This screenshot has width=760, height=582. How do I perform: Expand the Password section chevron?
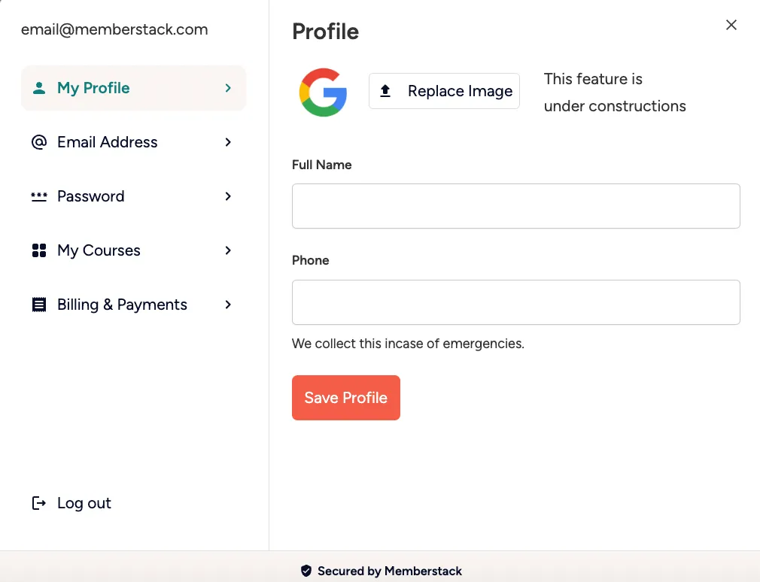(x=228, y=196)
